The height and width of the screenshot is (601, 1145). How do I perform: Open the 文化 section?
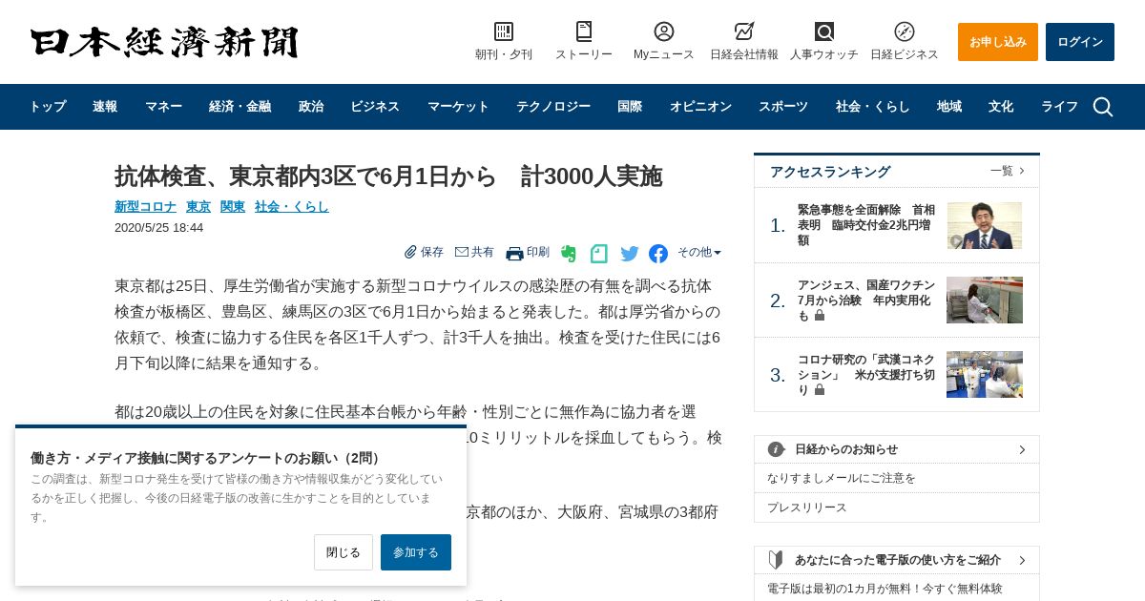[1001, 107]
